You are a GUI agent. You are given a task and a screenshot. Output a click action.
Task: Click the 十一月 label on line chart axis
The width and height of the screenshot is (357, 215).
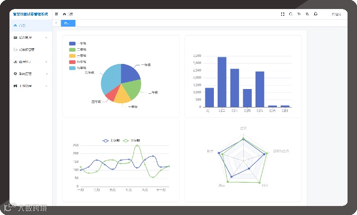coord(161,190)
